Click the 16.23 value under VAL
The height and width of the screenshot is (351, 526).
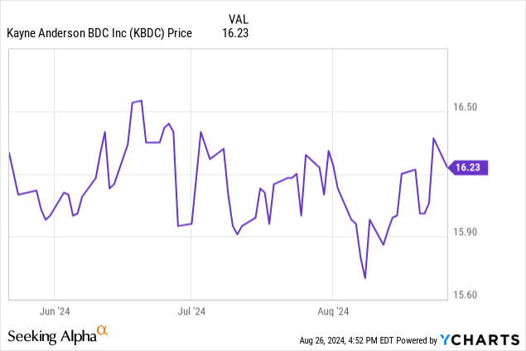[236, 33]
